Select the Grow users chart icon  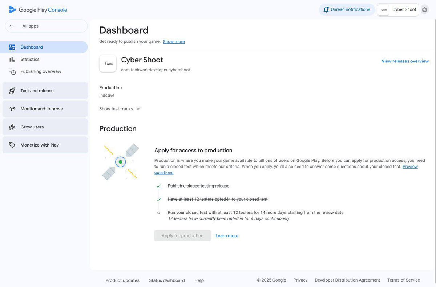point(12,127)
